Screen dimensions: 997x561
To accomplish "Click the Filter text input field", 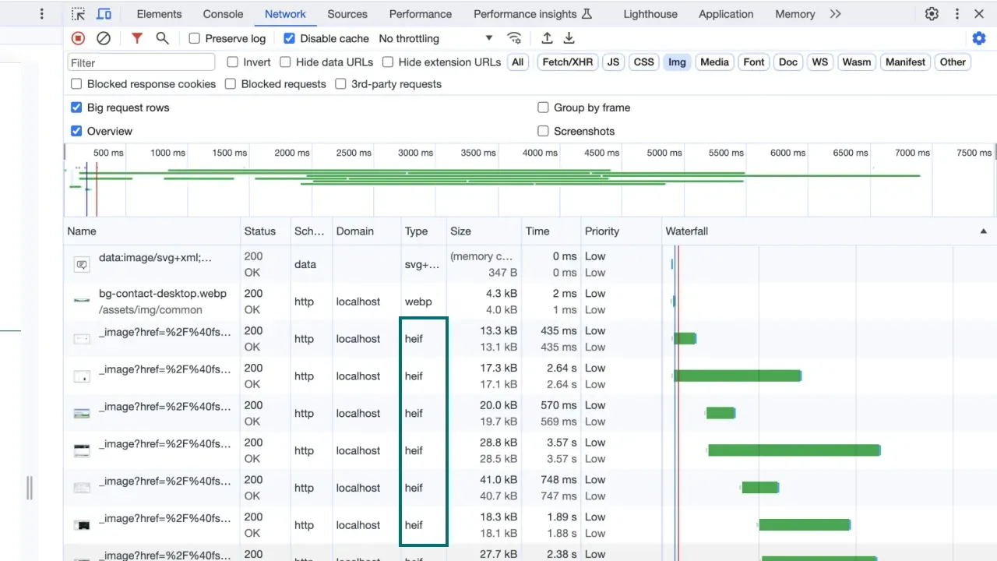I will click(x=141, y=62).
